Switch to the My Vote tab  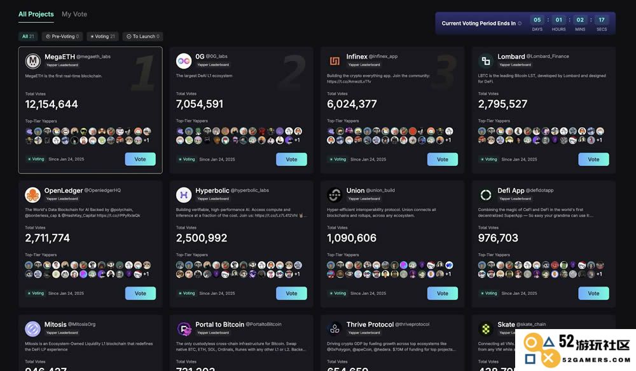74,14
